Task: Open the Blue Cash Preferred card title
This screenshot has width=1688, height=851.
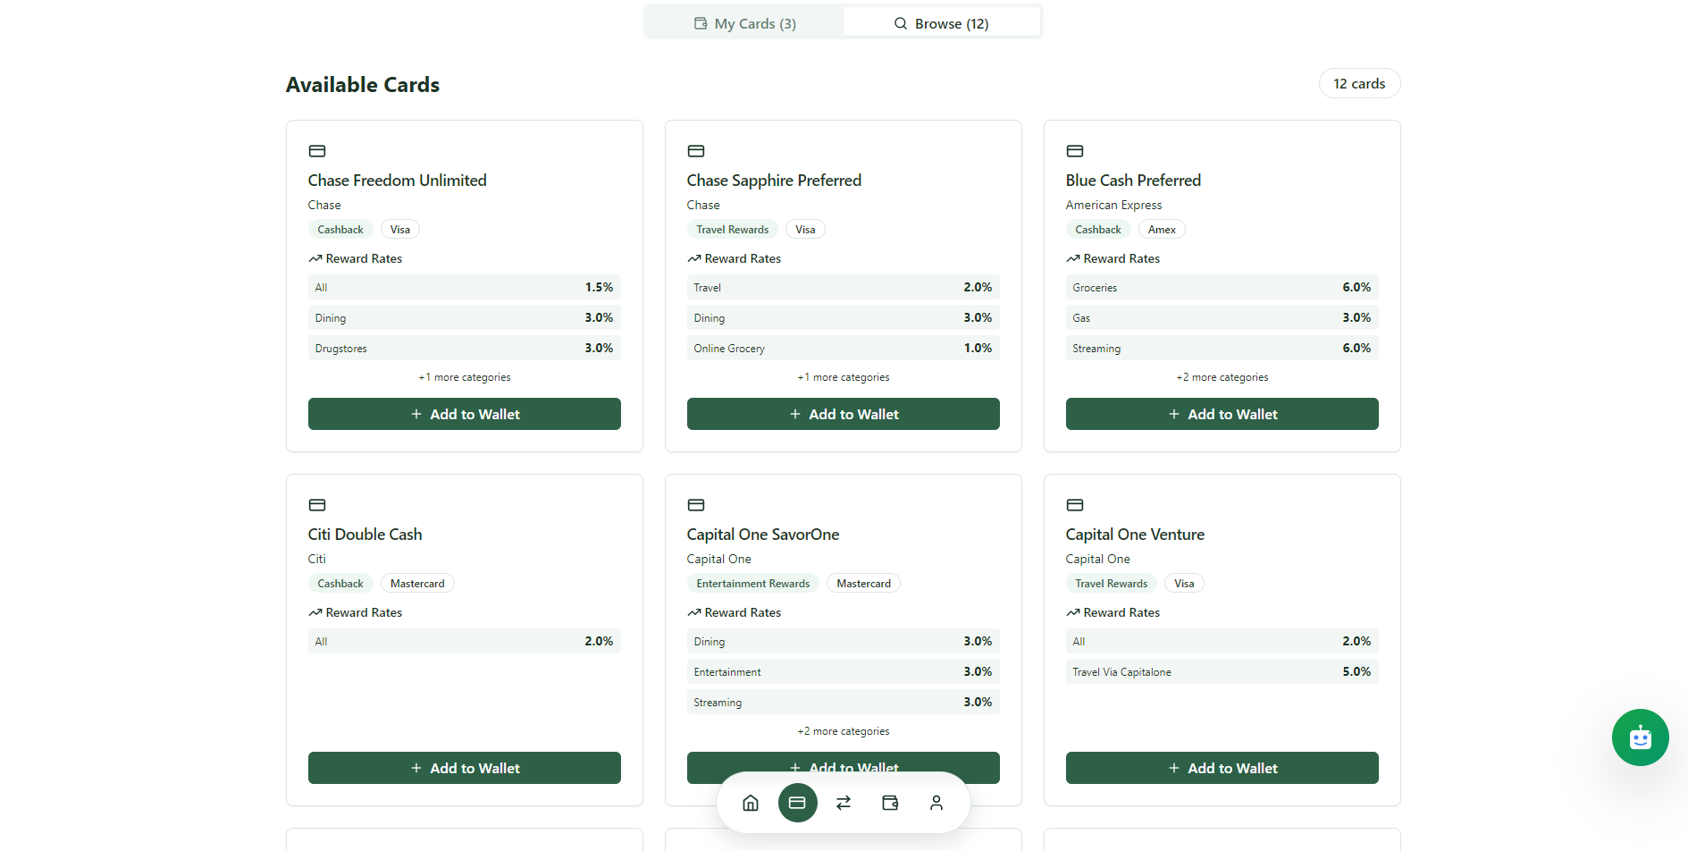Action: (1133, 181)
